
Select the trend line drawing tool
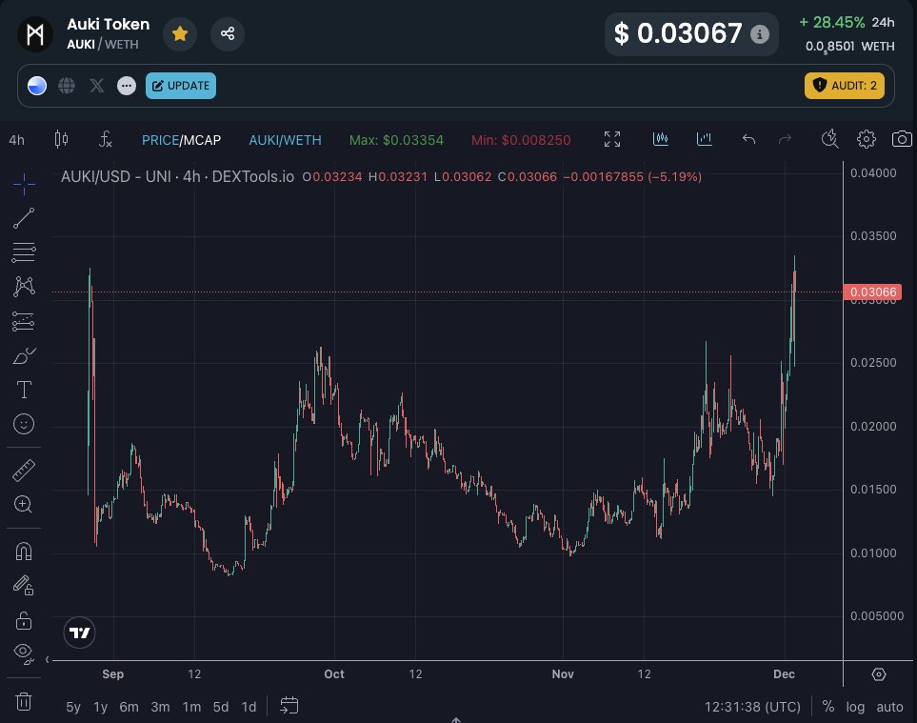click(x=23, y=218)
